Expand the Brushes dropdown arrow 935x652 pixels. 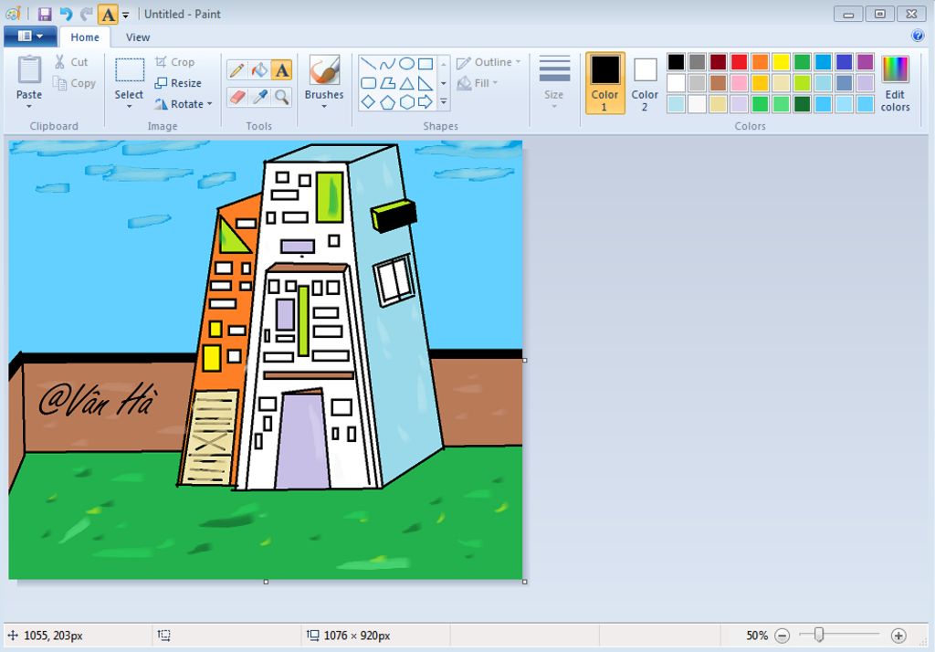(x=324, y=107)
